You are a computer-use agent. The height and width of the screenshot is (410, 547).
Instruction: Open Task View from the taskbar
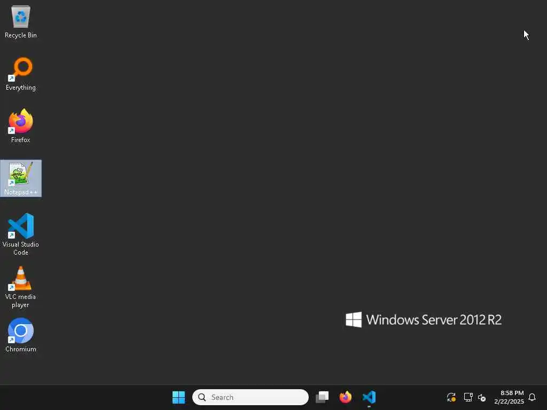pyautogui.click(x=322, y=397)
